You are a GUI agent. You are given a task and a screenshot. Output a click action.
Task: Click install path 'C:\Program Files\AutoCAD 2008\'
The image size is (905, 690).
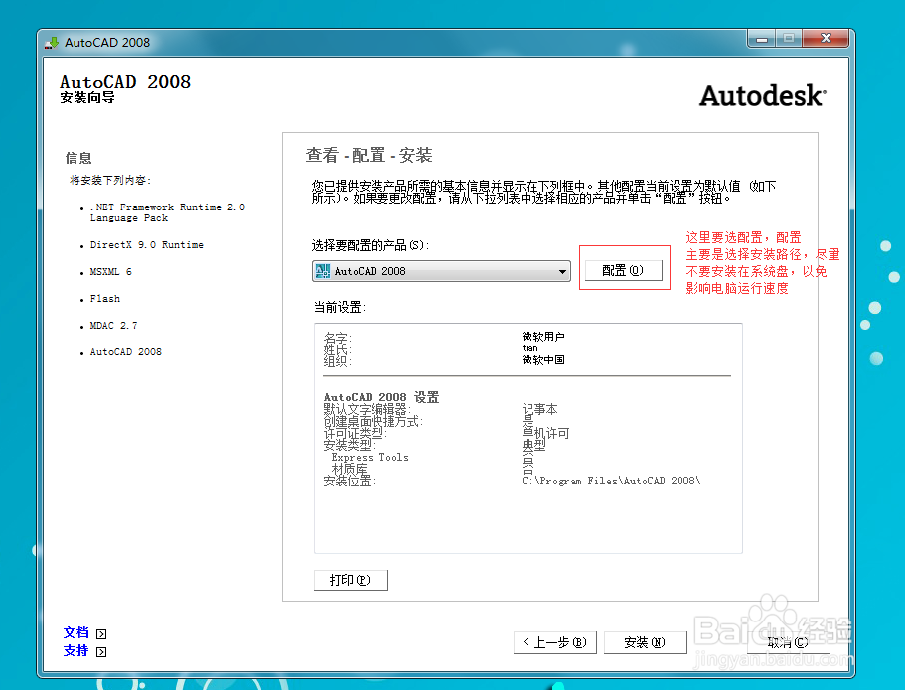(611, 481)
